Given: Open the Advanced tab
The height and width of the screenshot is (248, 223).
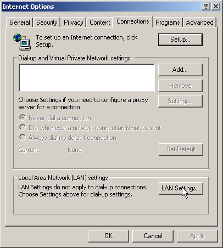Looking at the screenshot, I should (x=199, y=22).
